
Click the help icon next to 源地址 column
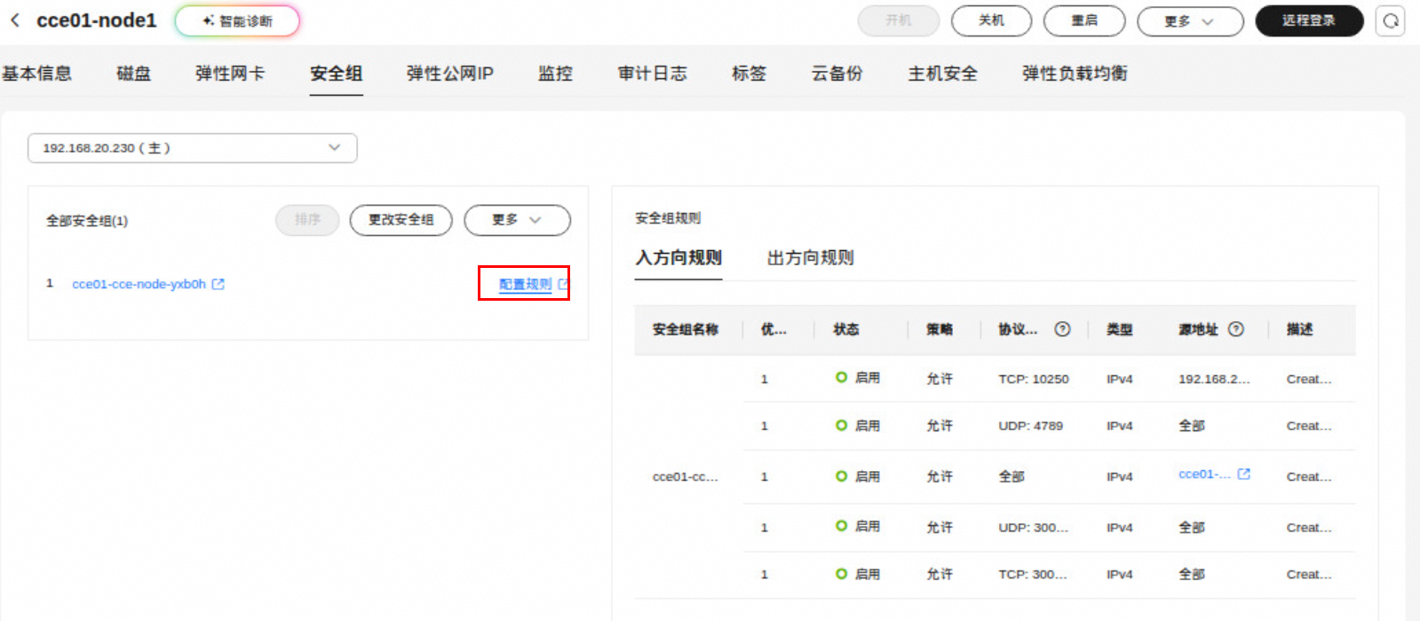[x=1236, y=329]
